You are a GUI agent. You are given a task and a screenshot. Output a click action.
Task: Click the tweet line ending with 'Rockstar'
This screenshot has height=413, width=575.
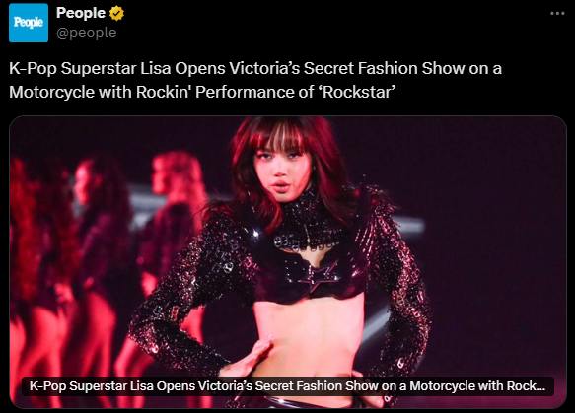202,92
